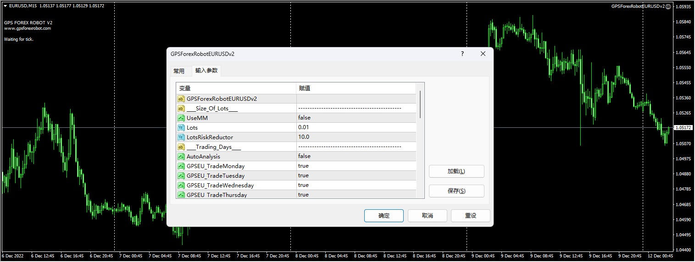Switch to the 常用 tab
Viewport: 695px width, 262px height.
tap(179, 71)
